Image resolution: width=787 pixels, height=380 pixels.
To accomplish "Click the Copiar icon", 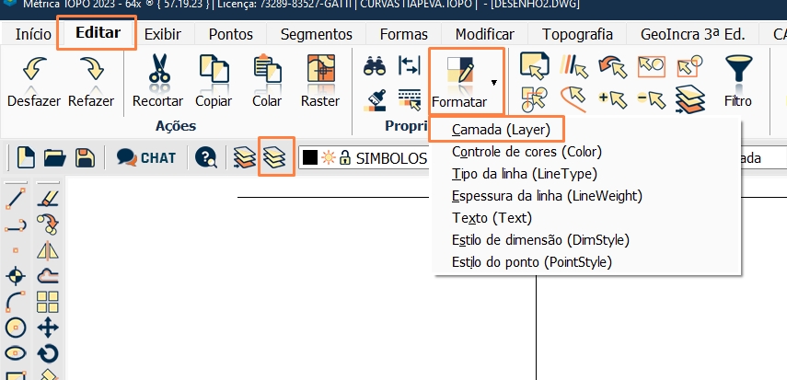I will (x=214, y=69).
